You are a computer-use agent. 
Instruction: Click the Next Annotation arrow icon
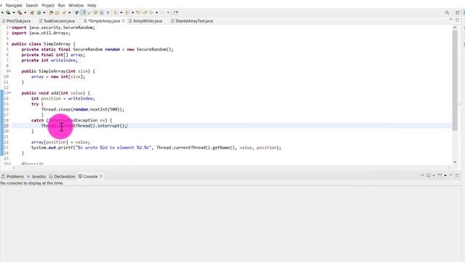116,12
